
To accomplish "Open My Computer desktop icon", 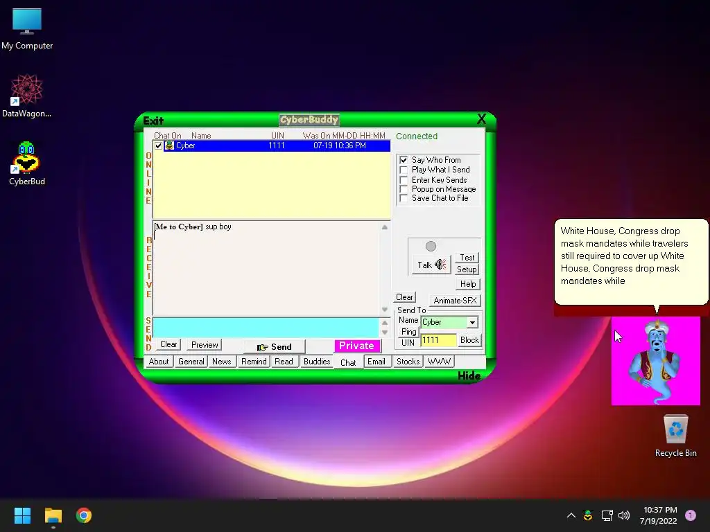I will coord(27,28).
